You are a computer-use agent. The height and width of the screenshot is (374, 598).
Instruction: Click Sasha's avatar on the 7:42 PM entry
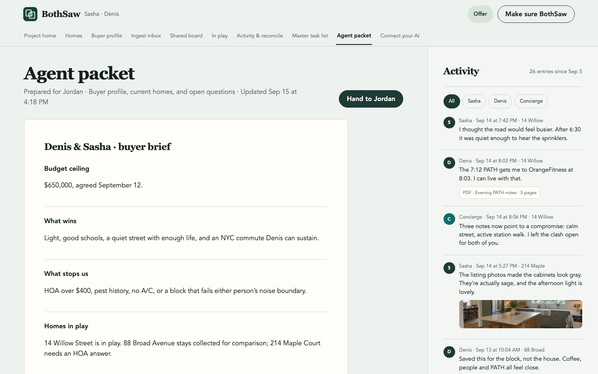[449, 122]
